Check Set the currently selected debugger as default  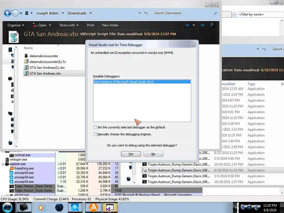tap(95, 127)
